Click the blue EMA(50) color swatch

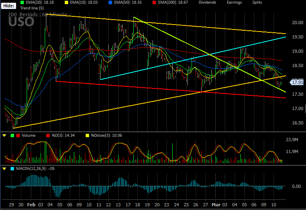110,2
